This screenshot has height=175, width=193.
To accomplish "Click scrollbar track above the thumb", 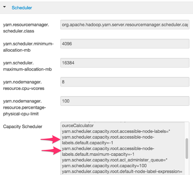I will coord(187,130).
